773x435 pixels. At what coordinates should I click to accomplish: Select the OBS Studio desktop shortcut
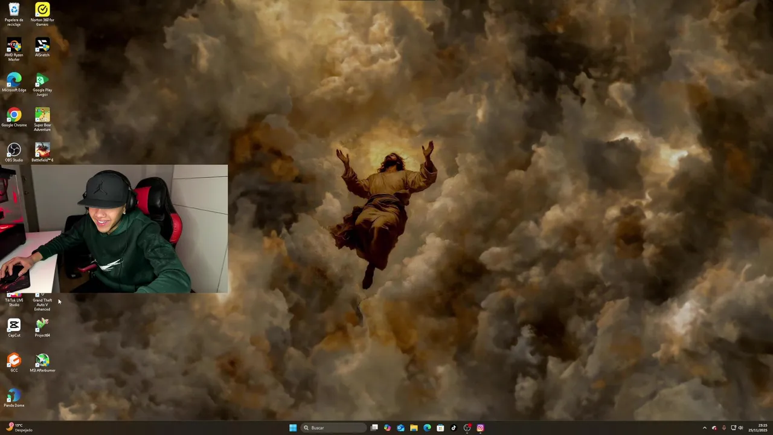(14, 153)
